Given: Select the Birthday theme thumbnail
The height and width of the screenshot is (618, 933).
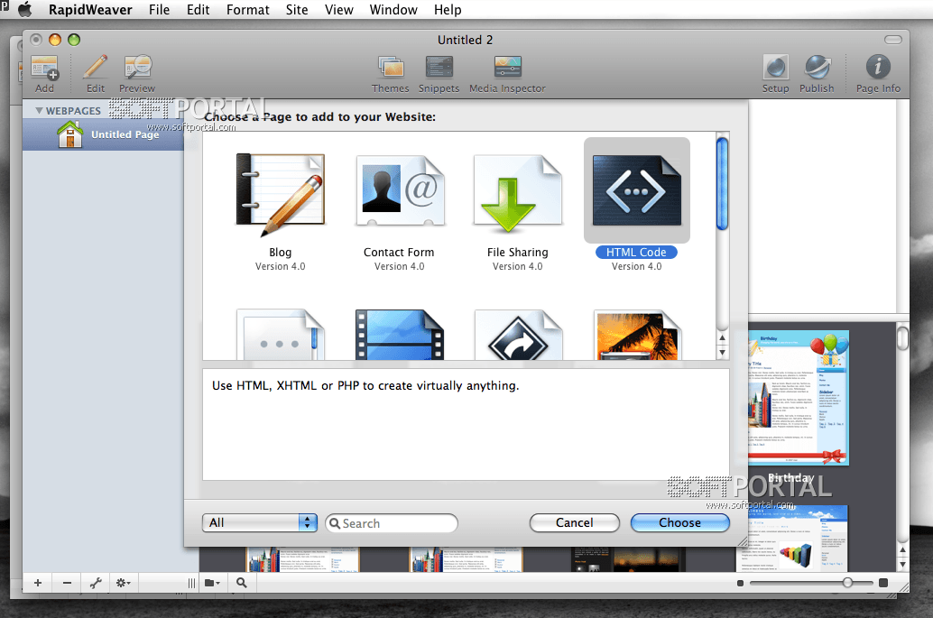Looking at the screenshot, I should tap(799, 398).
